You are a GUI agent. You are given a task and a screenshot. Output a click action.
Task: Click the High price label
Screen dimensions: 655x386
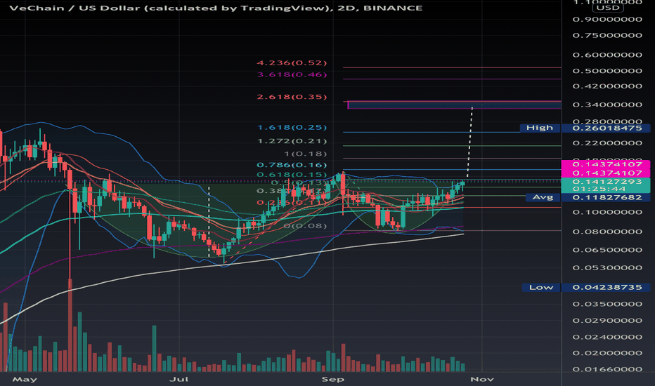540,128
